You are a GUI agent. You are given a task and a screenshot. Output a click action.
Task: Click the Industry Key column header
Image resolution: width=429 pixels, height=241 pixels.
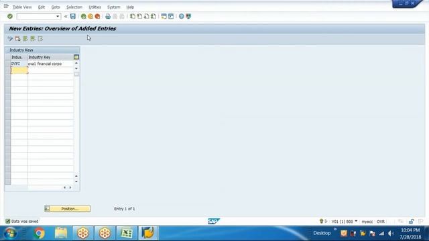pyautogui.click(x=51, y=57)
